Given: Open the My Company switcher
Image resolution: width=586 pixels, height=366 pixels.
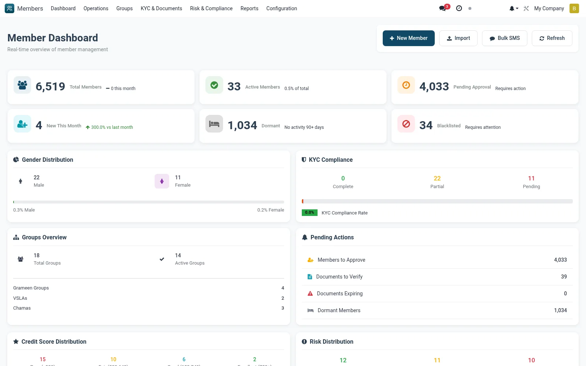Looking at the screenshot, I should pos(549,8).
